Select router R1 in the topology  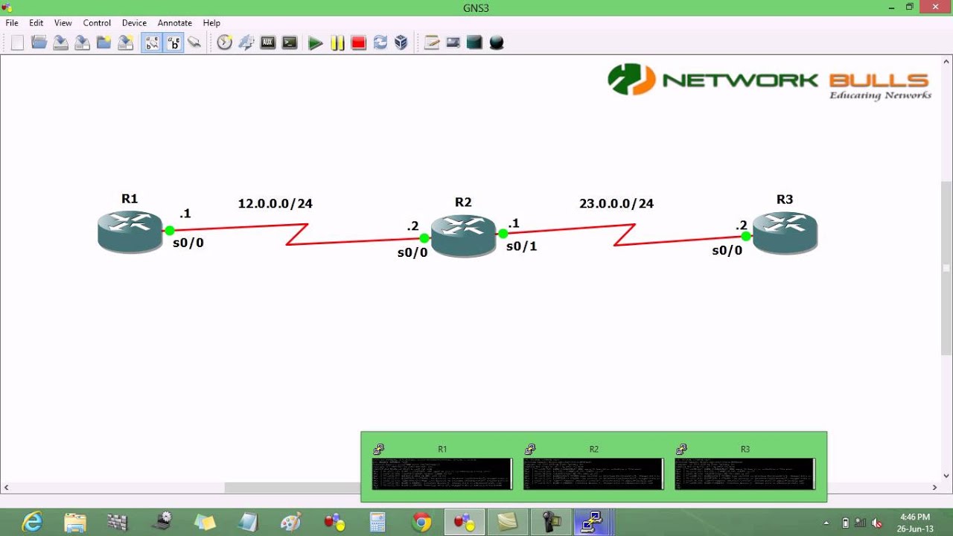(x=130, y=232)
